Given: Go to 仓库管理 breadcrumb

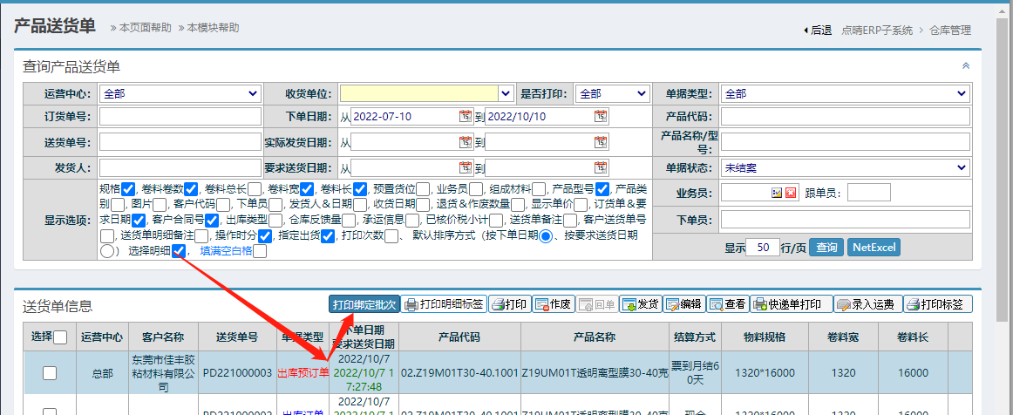Looking at the screenshot, I should coord(949,30).
